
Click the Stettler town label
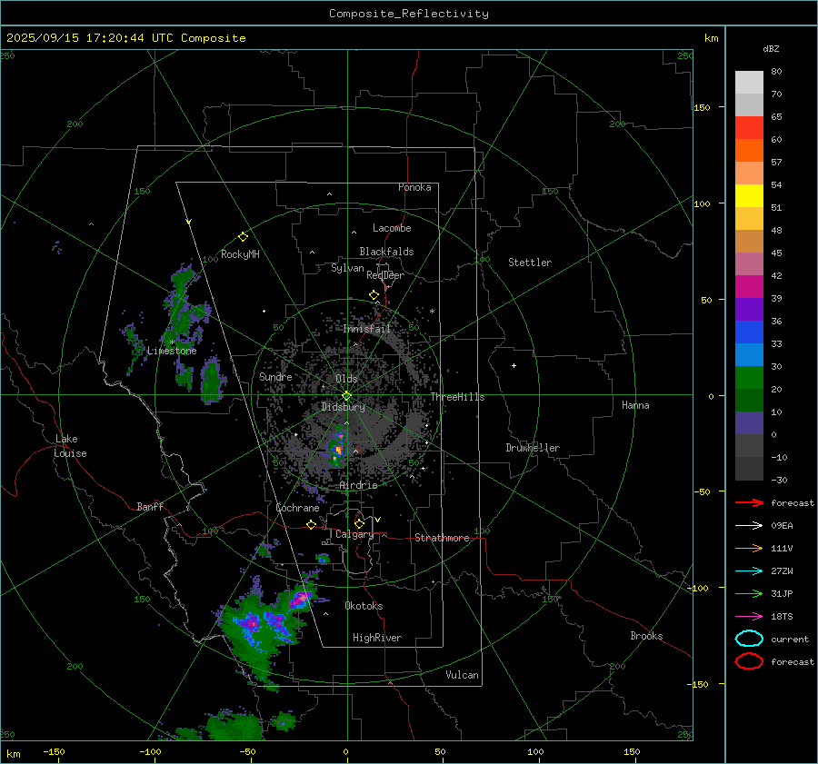[x=530, y=263]
